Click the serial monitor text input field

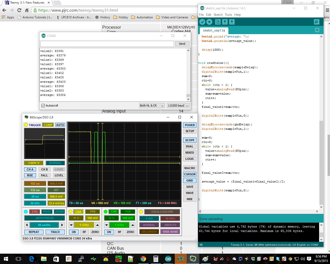[107, 44]
